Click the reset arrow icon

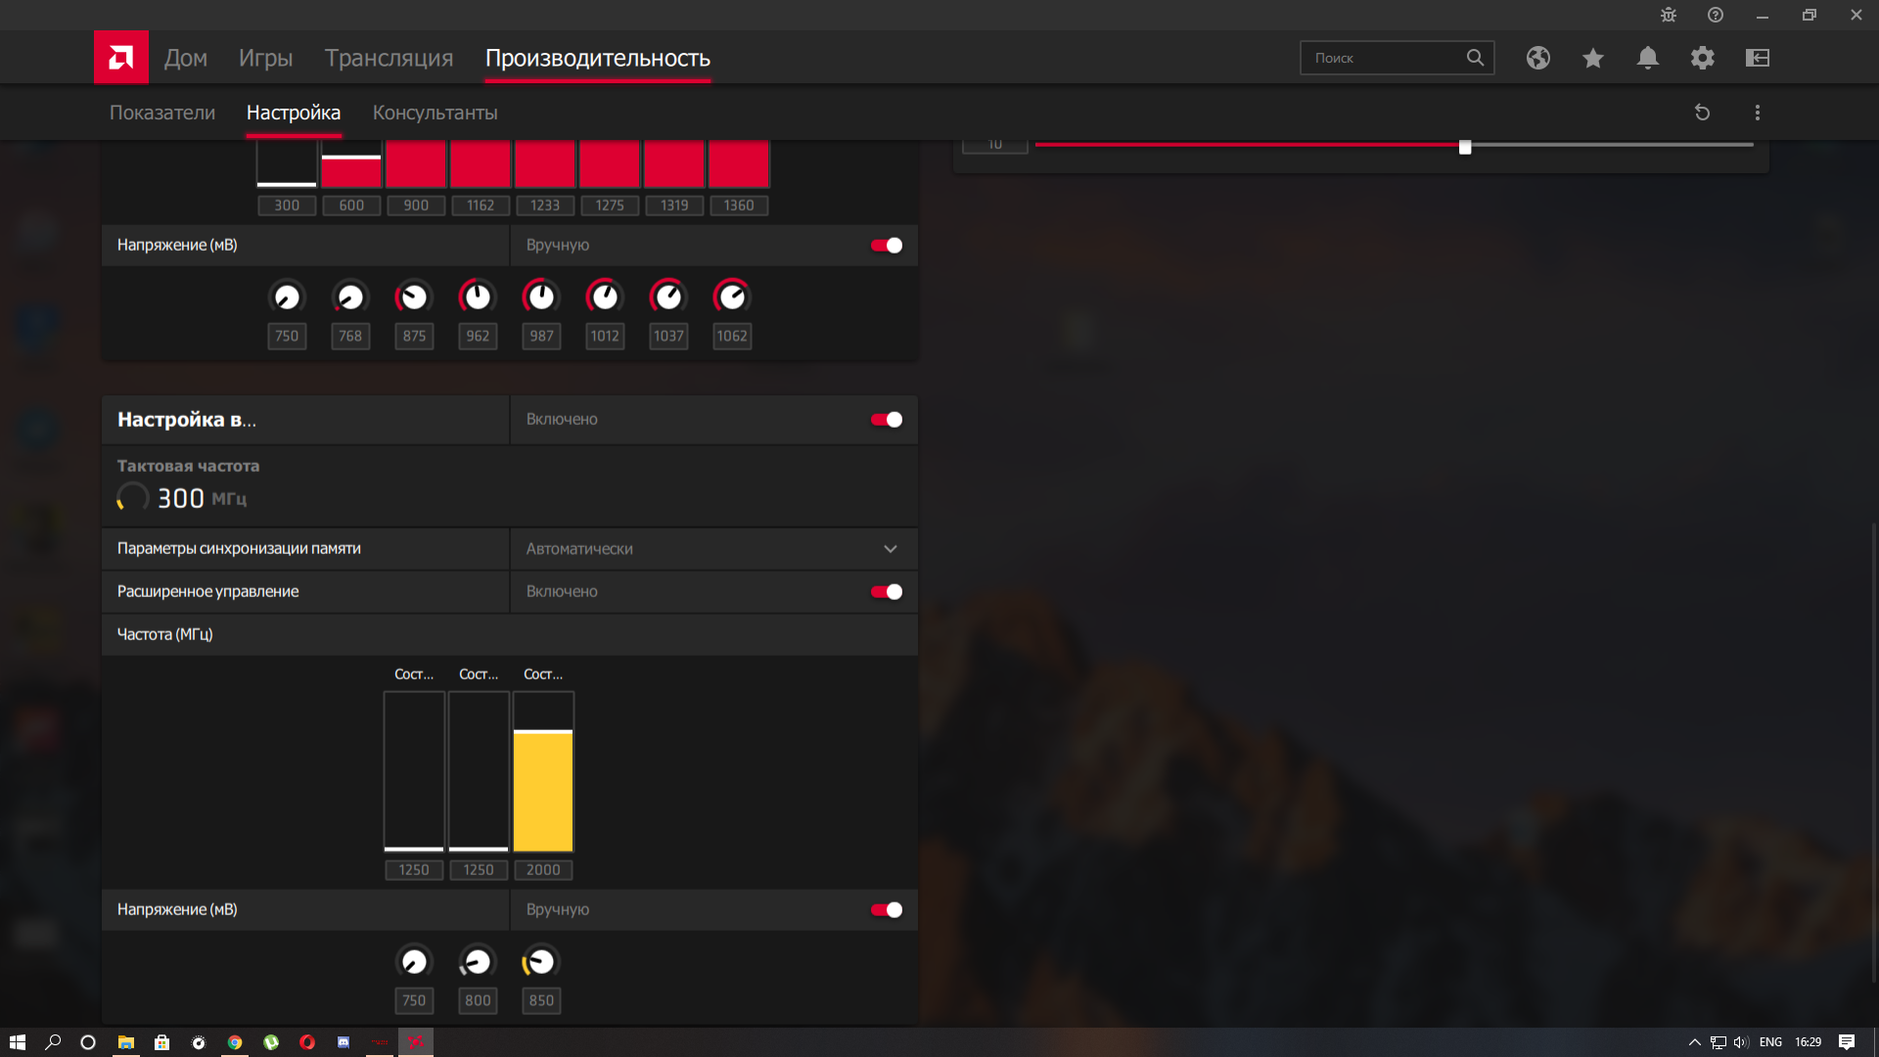pos(1702,113)
